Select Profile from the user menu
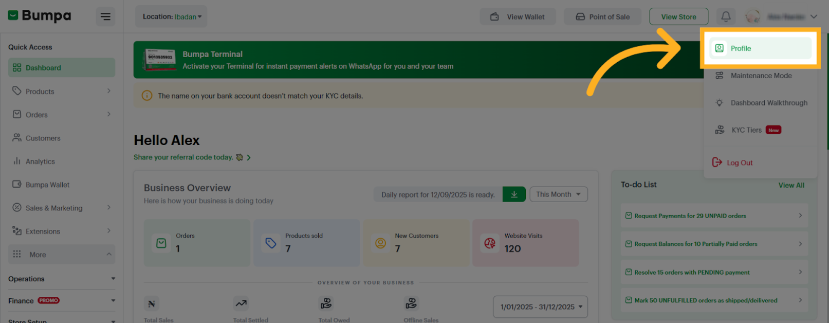 pos(761,48)
